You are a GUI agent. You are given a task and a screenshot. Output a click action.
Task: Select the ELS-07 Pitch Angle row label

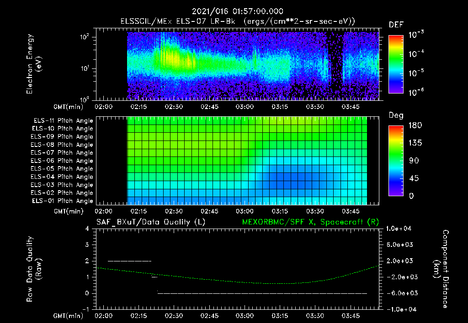click(62, 152)
